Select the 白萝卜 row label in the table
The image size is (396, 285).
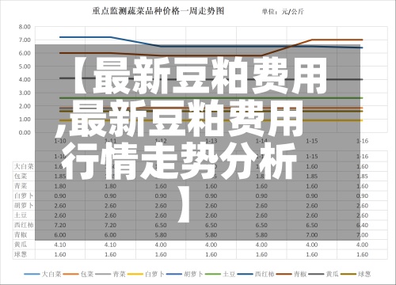click(24, 196)
